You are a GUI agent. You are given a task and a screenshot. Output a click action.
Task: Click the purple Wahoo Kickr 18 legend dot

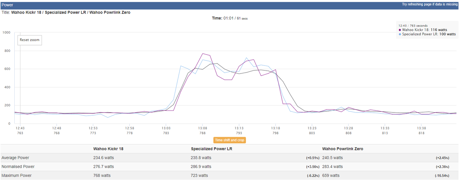coord(400,30)
